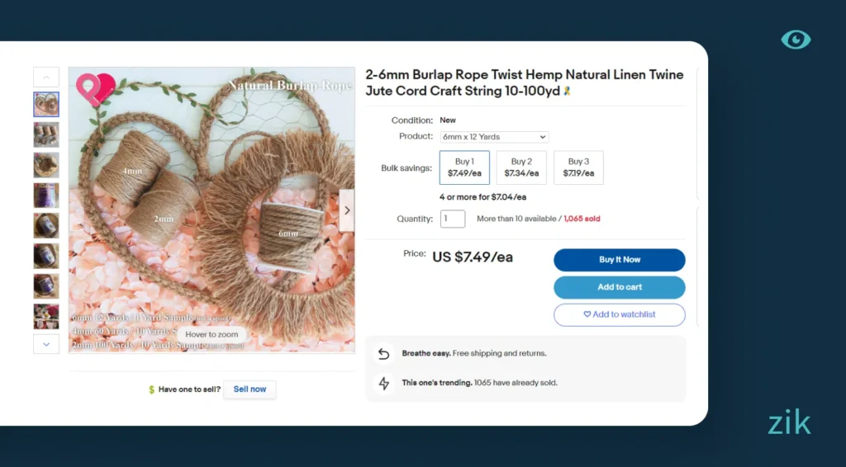Click Buy It Now button
Image resolution: width=846 pixels, height=467 pixels.
pos(619,260)
